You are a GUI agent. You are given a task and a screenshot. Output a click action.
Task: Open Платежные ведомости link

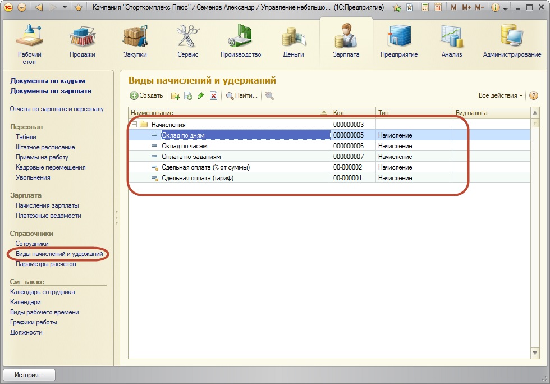(x=48, y=216)
